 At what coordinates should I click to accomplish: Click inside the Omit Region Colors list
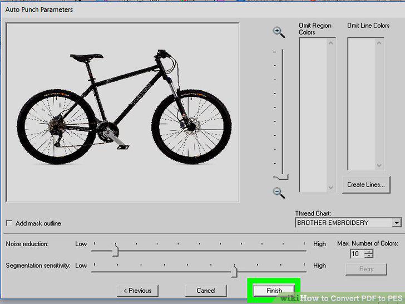[x=313, y=115]
